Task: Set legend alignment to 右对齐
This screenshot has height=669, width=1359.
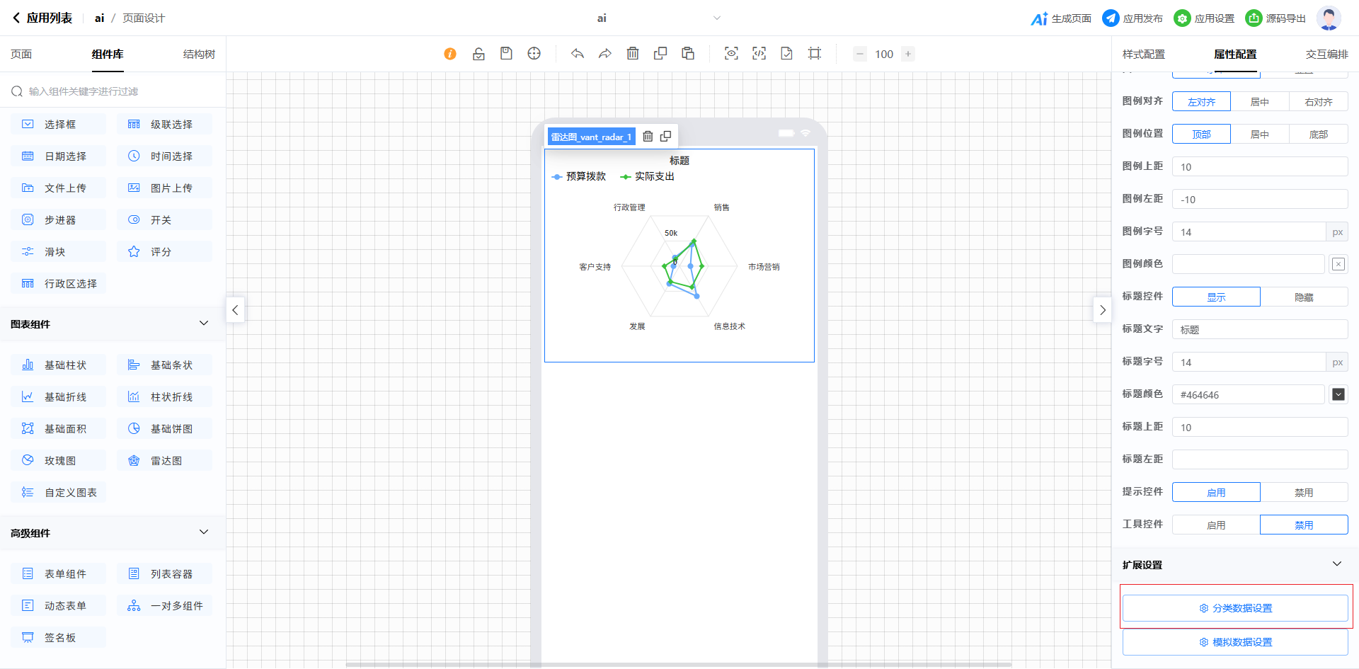Action: click(1318, 102)
